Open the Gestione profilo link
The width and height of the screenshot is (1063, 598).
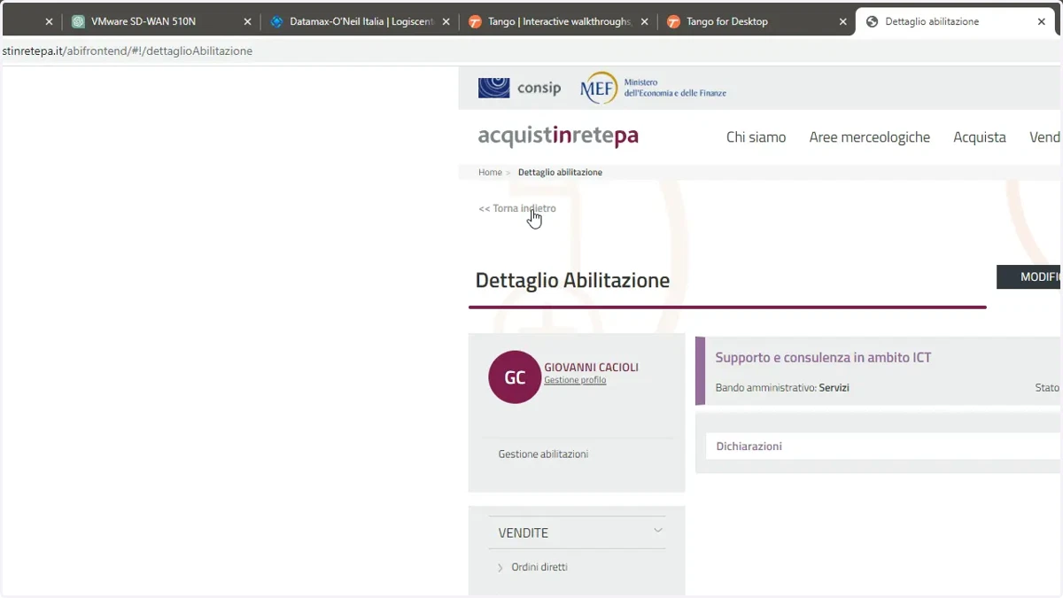pos(575,380)
